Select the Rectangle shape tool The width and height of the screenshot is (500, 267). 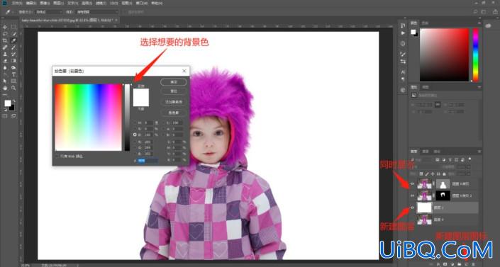[13, 81]
